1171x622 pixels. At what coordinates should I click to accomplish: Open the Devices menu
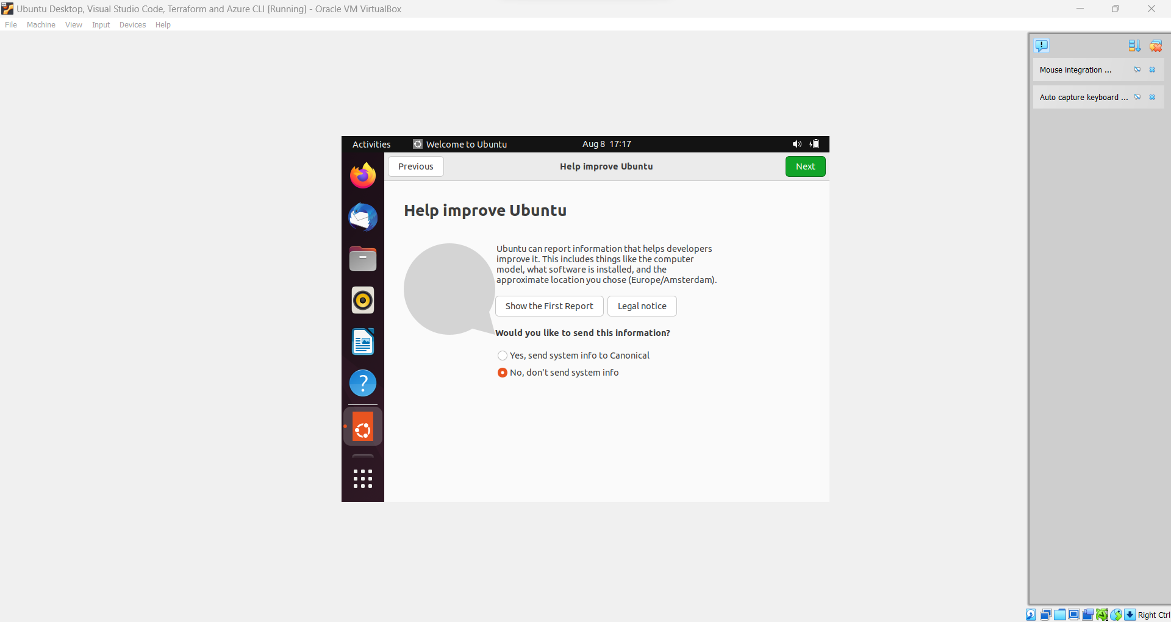coord(132,24)
